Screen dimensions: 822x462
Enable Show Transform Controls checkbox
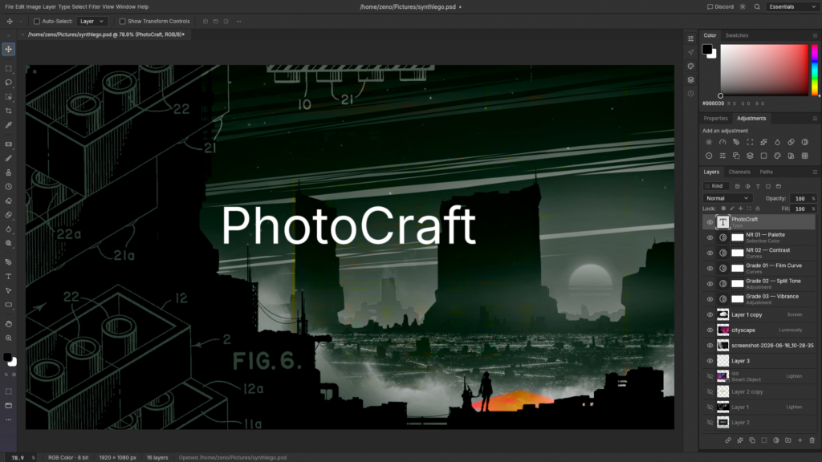(122, 22)
